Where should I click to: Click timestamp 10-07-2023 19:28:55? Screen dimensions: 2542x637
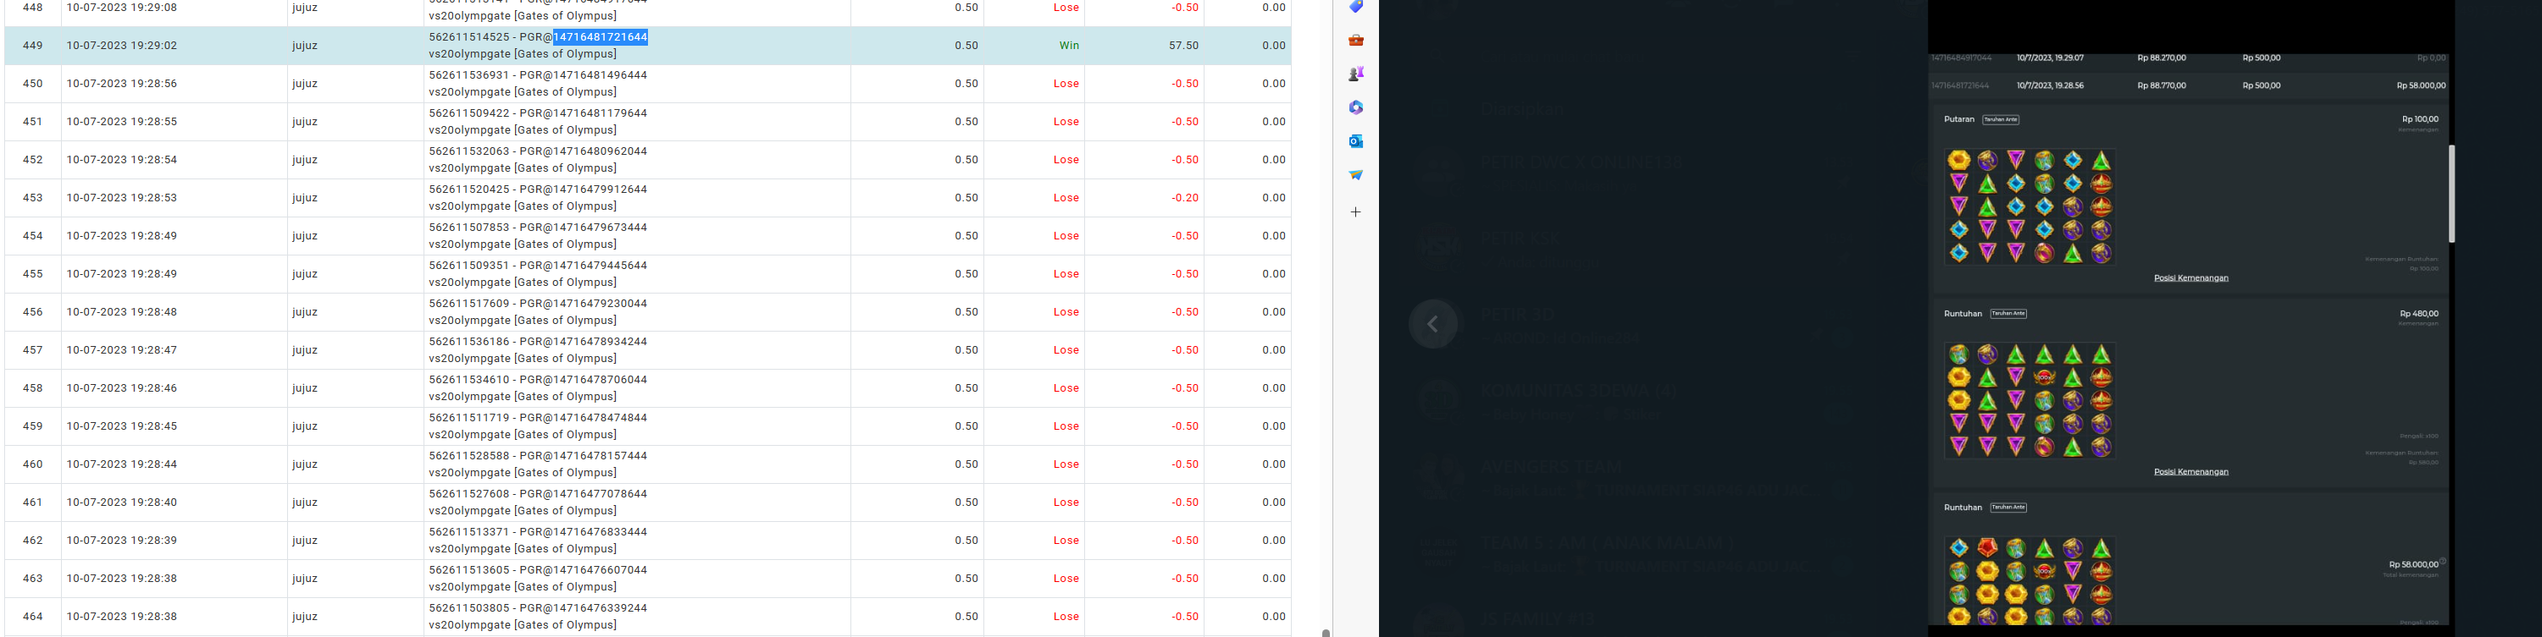[122, 123]
